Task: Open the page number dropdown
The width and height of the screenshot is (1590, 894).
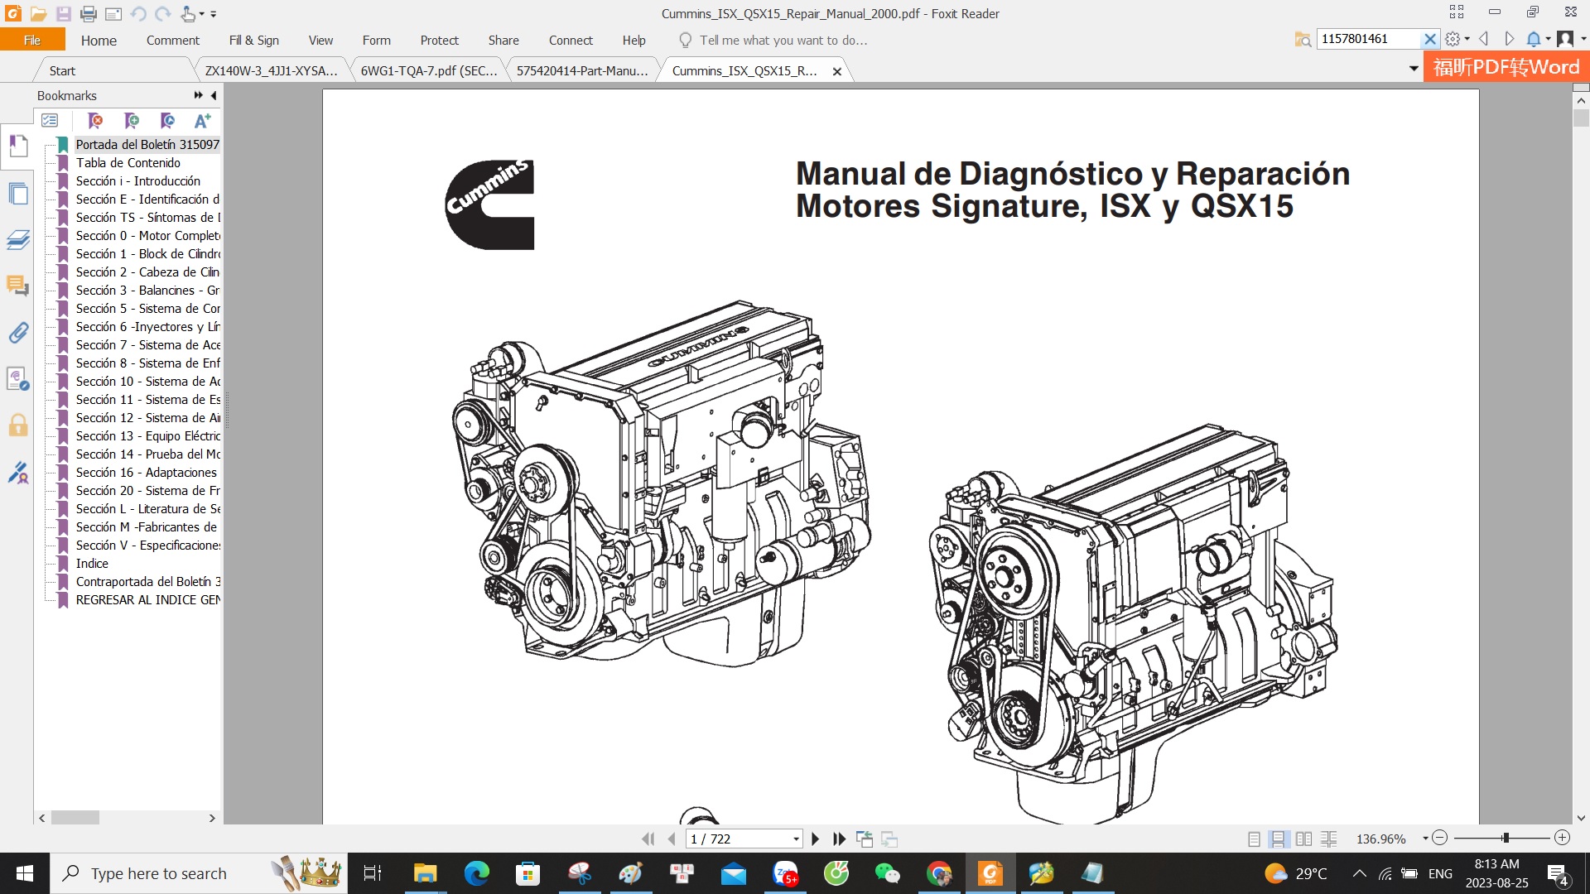Action: tap(796, 839)
